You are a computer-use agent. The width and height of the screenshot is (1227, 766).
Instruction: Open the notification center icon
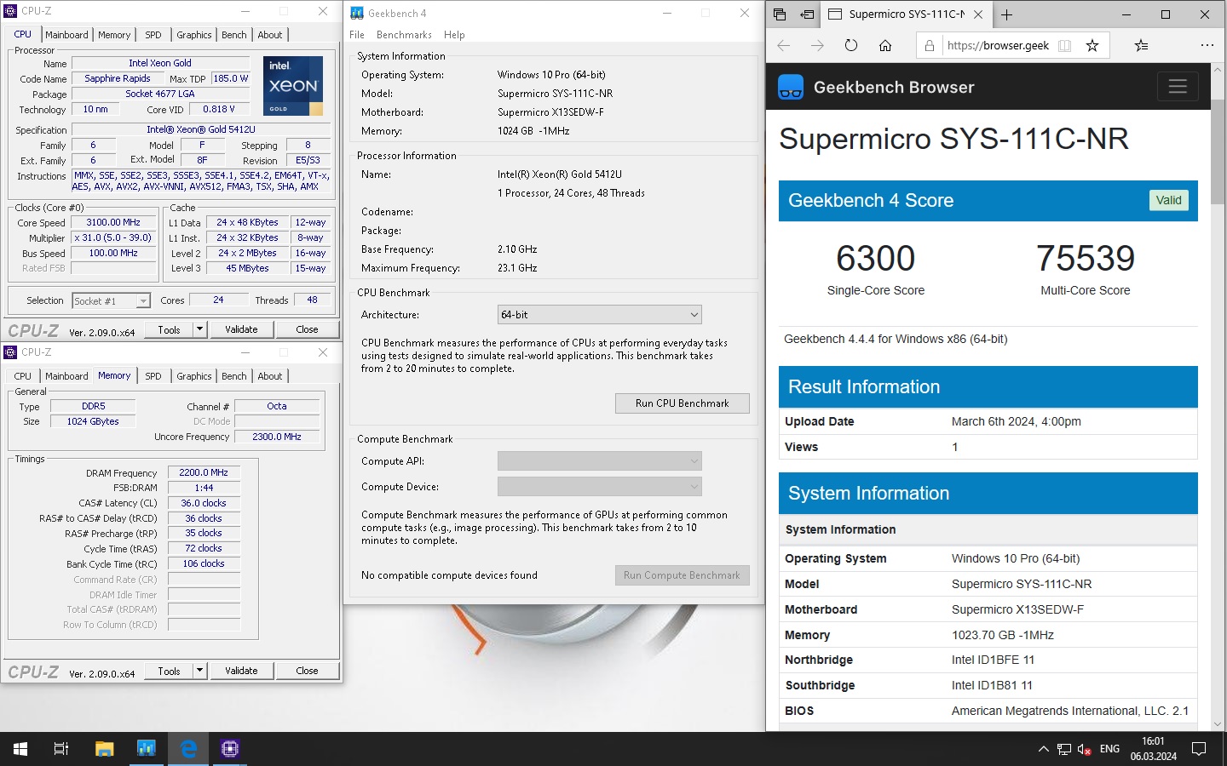[x=1199, y=749]
